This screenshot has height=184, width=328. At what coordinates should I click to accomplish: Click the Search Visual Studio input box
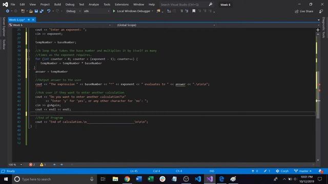click(184, 5)
